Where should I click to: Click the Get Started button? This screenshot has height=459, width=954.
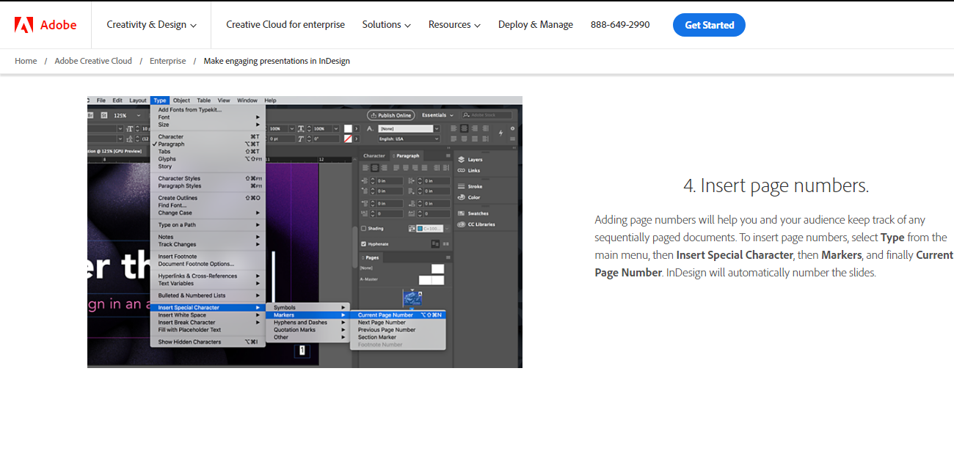click(x=709, y=25)
